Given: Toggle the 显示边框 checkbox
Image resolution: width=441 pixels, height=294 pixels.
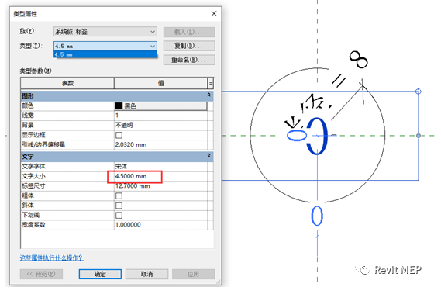Looking at the screenshot, I should [119, 135].
